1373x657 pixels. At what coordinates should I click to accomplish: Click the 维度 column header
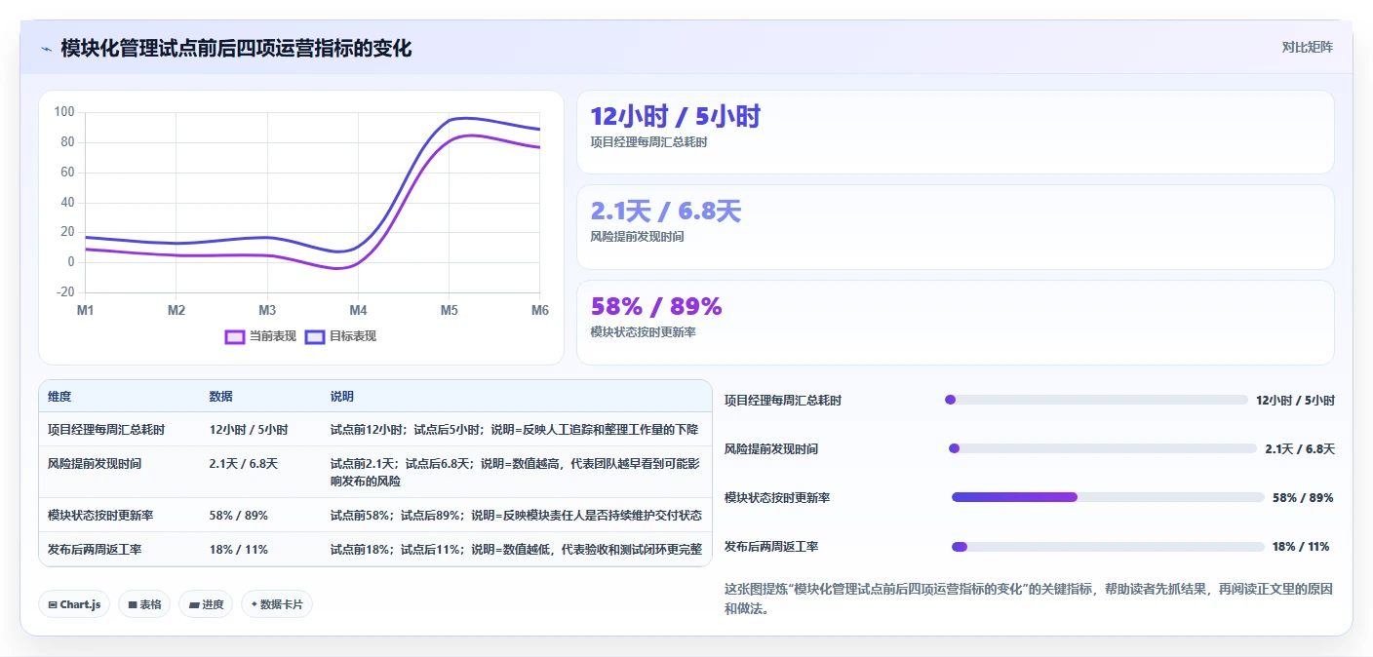point(59,397)
